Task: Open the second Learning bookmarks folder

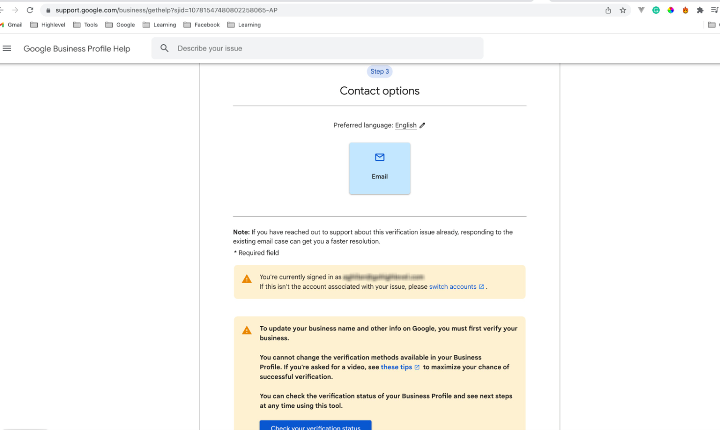Action: tap(244, 25)
